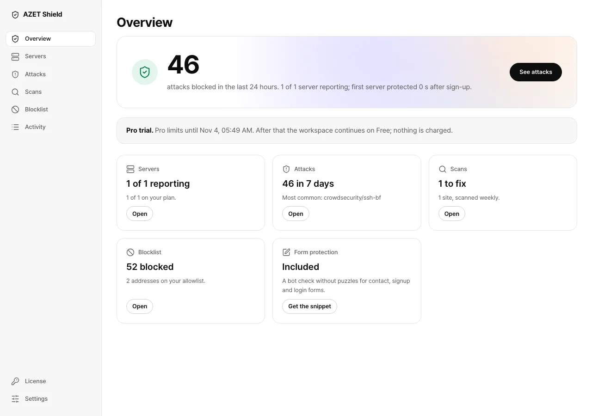The height and width of the screenshot is (416, 592).
Task: Click the See attacks button
Action: pyautogui.click(x=536, y=72)
